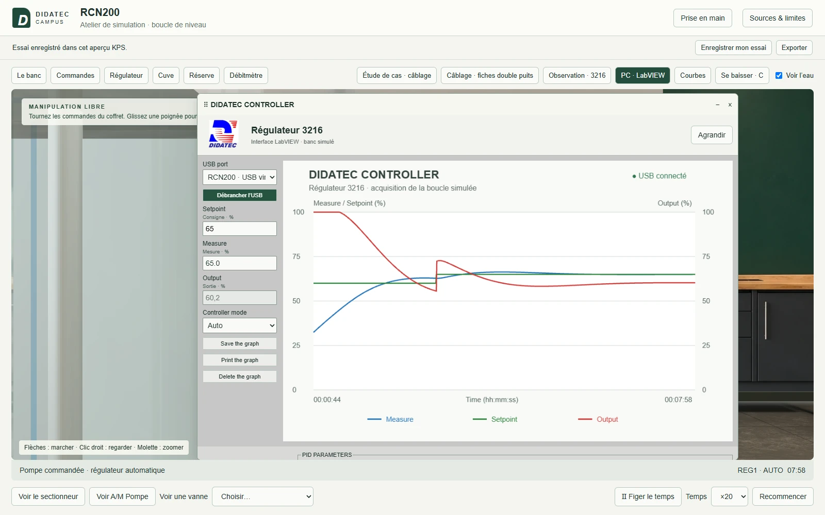Click Voir A/M Pompe
The height and width of the screenshot is (515, 825).
(x=122, y=496)
